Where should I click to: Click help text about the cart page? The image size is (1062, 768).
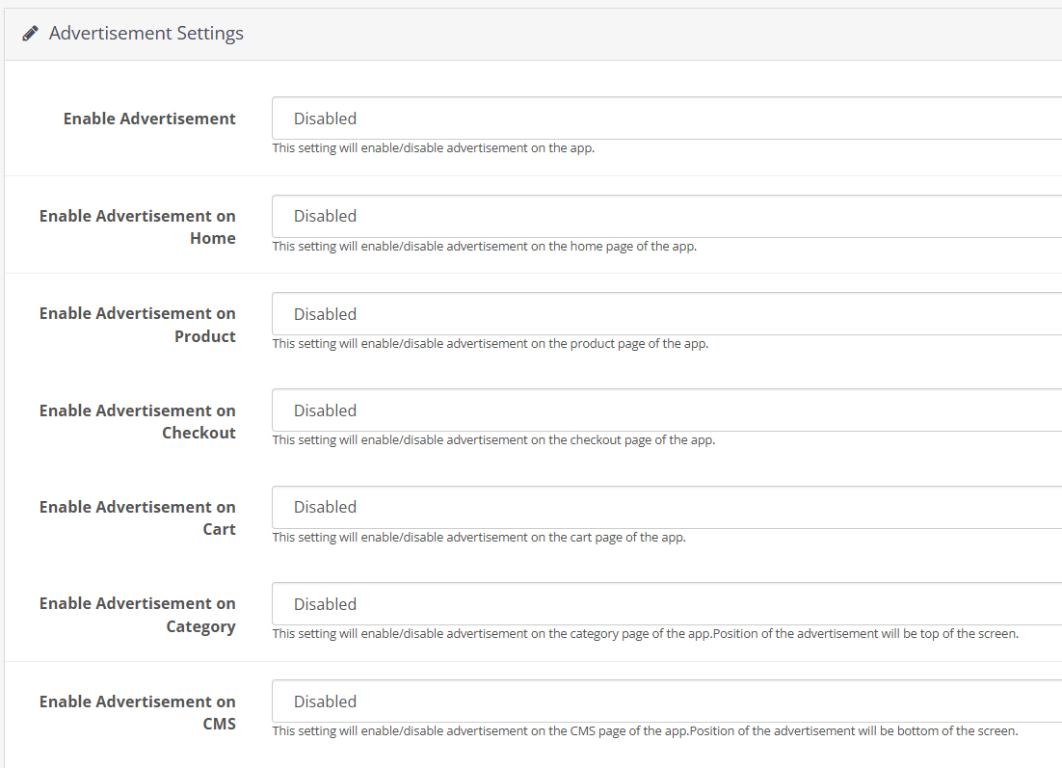click(479, 537)
